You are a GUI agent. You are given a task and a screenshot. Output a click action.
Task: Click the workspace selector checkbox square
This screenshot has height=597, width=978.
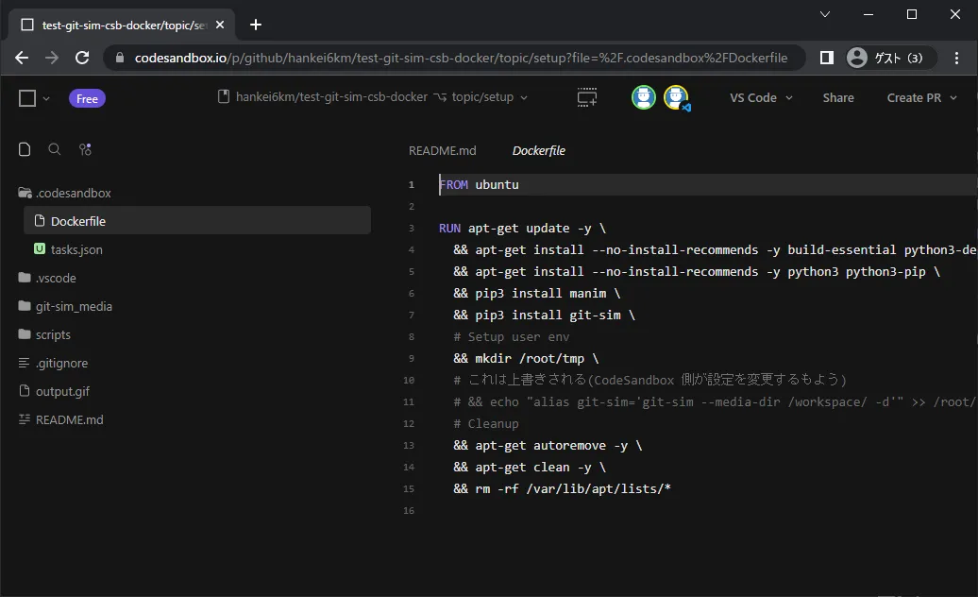[26, 97]
